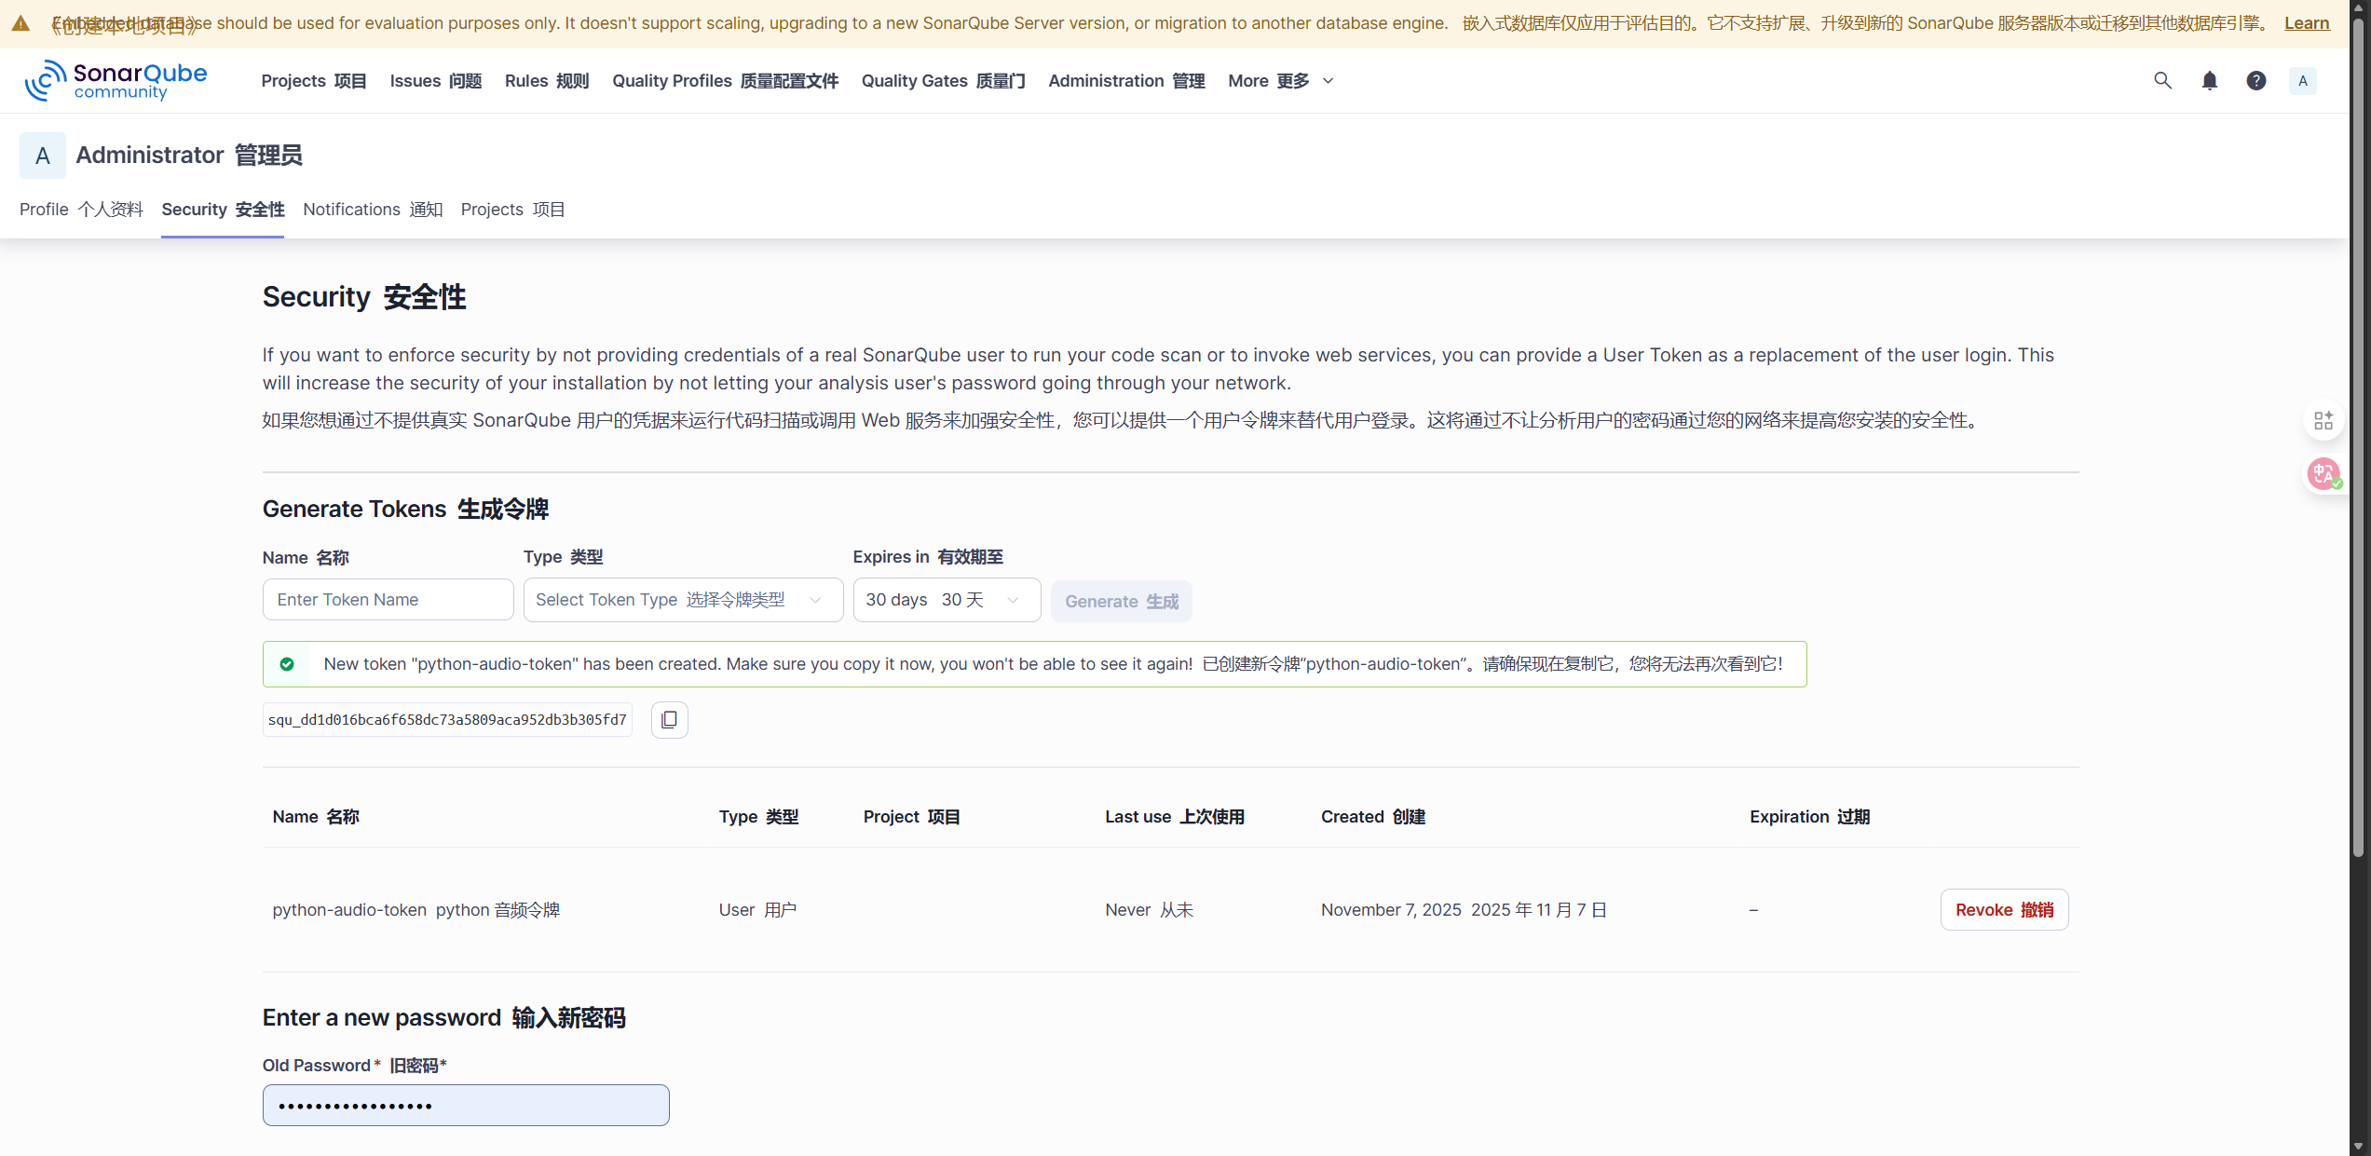This screenshot has width=2371, height=1156.
Task: Click the grid widget icon at right edge
Action: tap(2323, 421)
